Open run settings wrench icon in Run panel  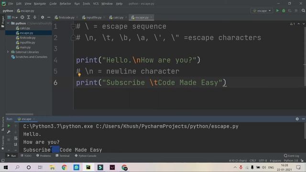click(9, 132)
